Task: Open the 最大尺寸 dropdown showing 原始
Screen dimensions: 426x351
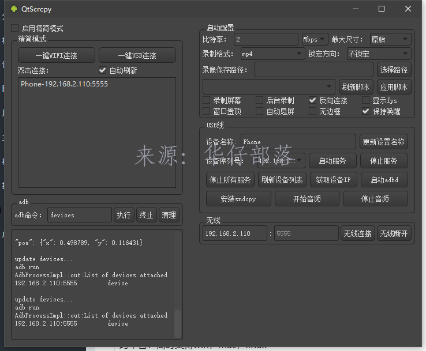Action: 390,39
